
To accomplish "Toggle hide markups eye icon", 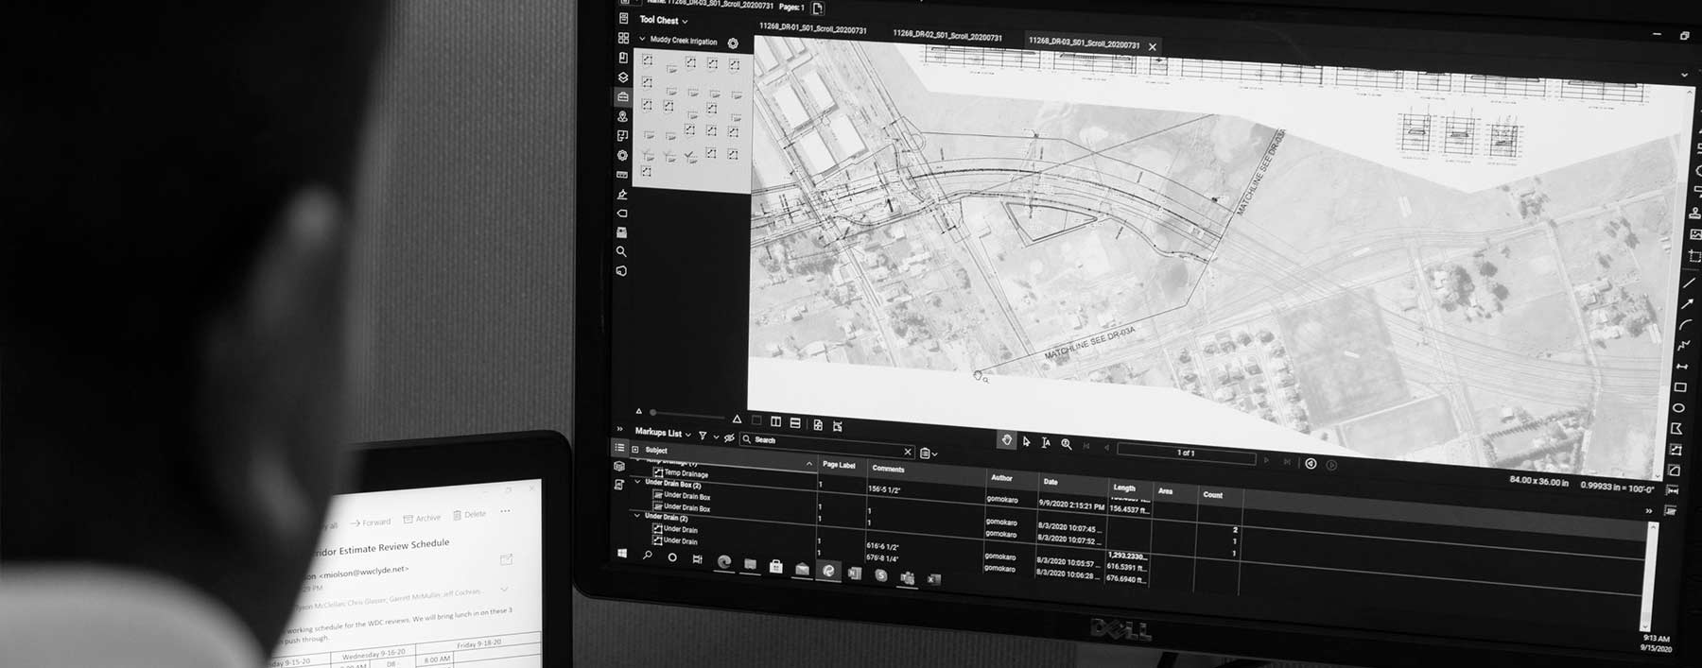I will pos(729,437).
